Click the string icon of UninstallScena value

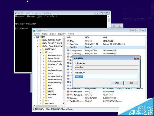[68, 92]
